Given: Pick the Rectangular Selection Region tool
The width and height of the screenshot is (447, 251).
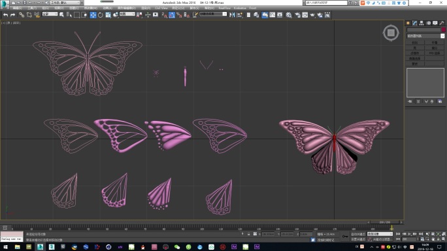Looking at the screenshot, I should point(76,15).
